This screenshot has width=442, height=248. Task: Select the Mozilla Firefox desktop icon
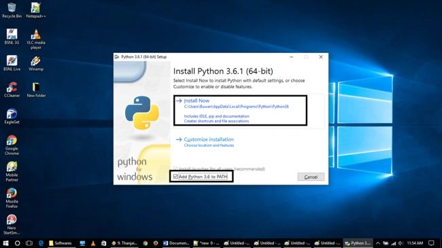click(x=12, y=198)
